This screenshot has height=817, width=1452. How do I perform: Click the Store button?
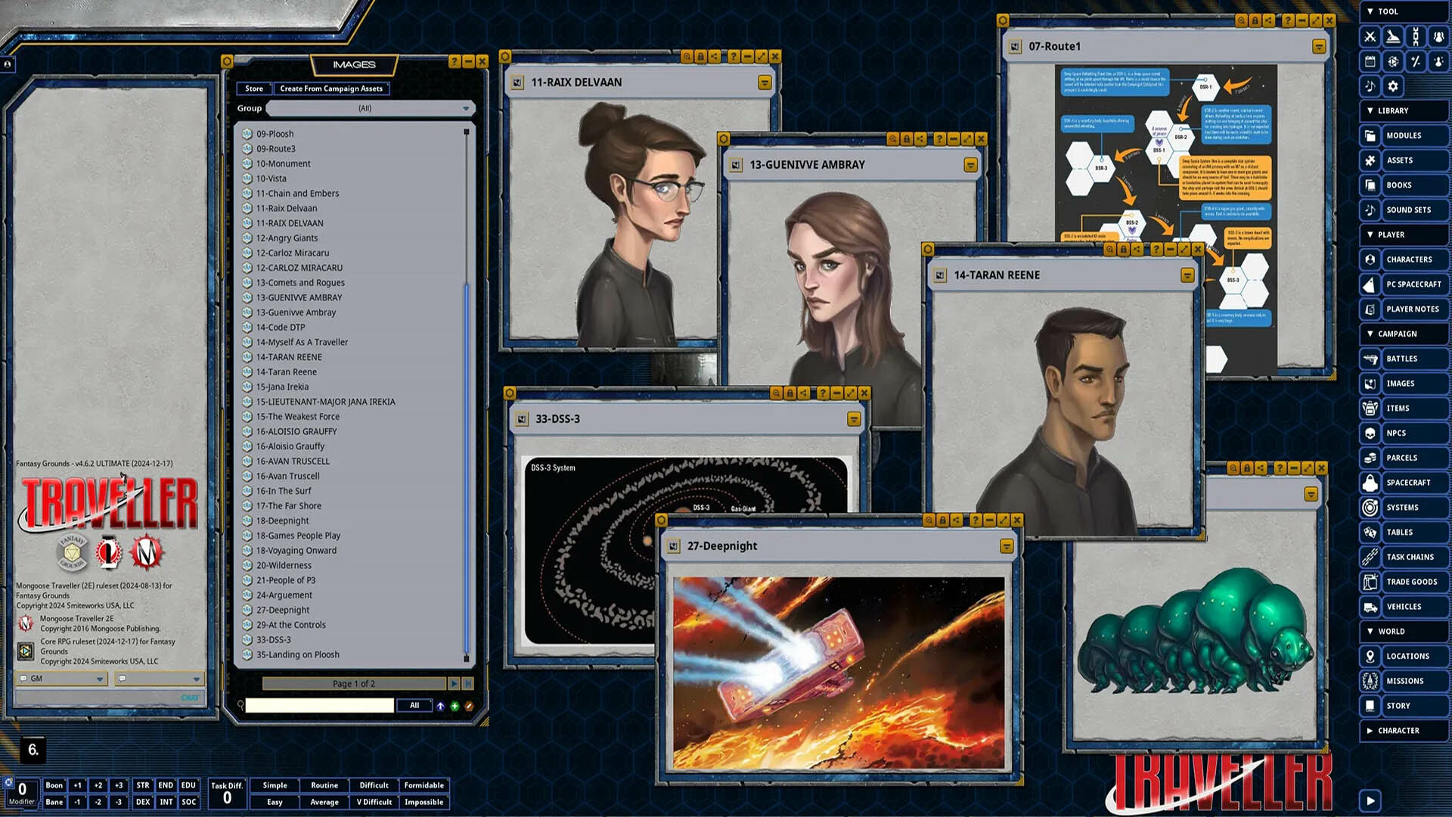[x=254, y=89]
